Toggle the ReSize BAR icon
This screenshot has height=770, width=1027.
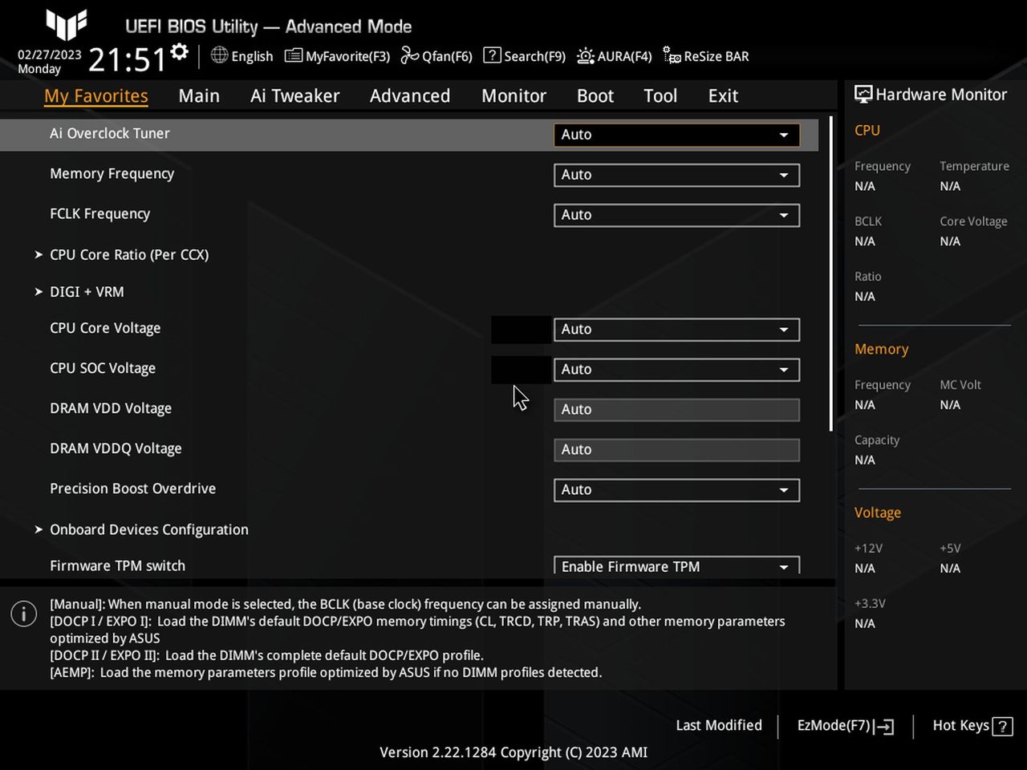pos(672,55)
